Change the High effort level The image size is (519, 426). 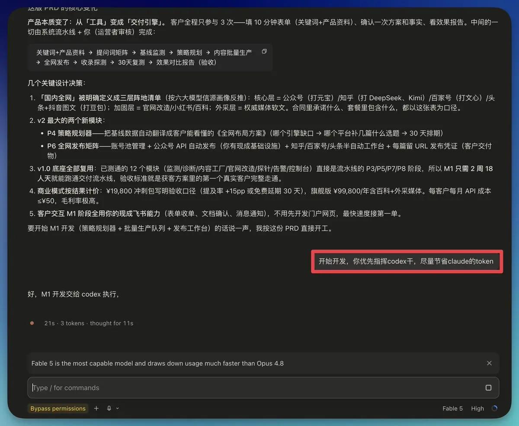click(477, 408)
